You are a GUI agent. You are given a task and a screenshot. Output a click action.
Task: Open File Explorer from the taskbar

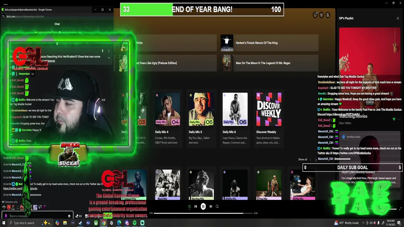[x=65, y=223]
